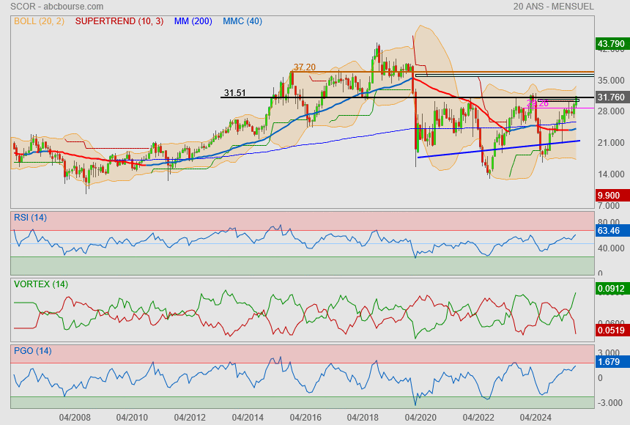Click the MM (200) moving average label

click(x=193, y=21)
